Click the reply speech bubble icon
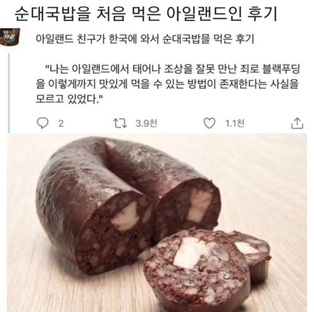Viewport: 314px width, 312px height. click(x=43, y=123)
